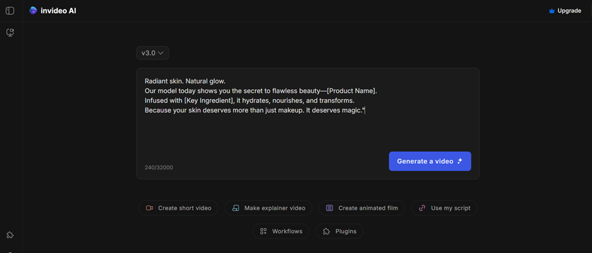Expand the chevron next to v3.0
Image resolution: width=592 pixels, height=253 pixels.
click(x=161, y=53)
